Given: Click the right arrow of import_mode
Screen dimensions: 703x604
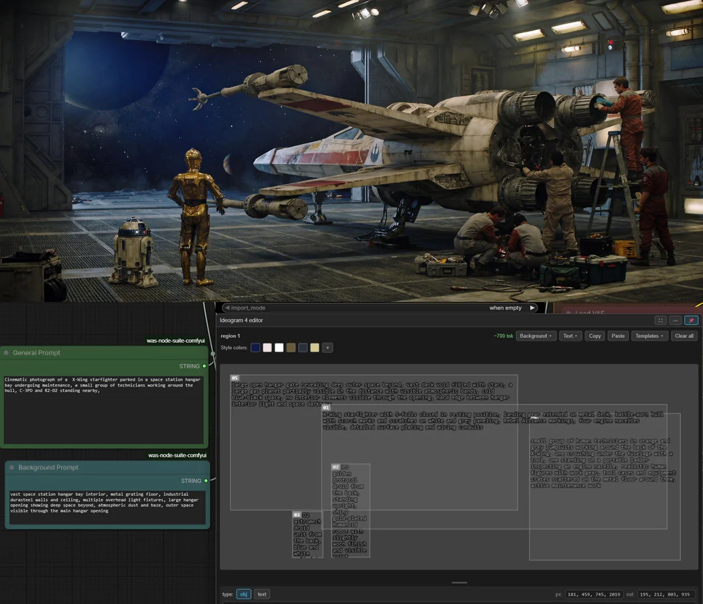Looking at the screenshot, I should tap(532, 308).
